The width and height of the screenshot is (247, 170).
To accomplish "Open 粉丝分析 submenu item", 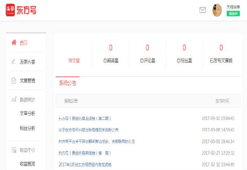I will [27, 128].
